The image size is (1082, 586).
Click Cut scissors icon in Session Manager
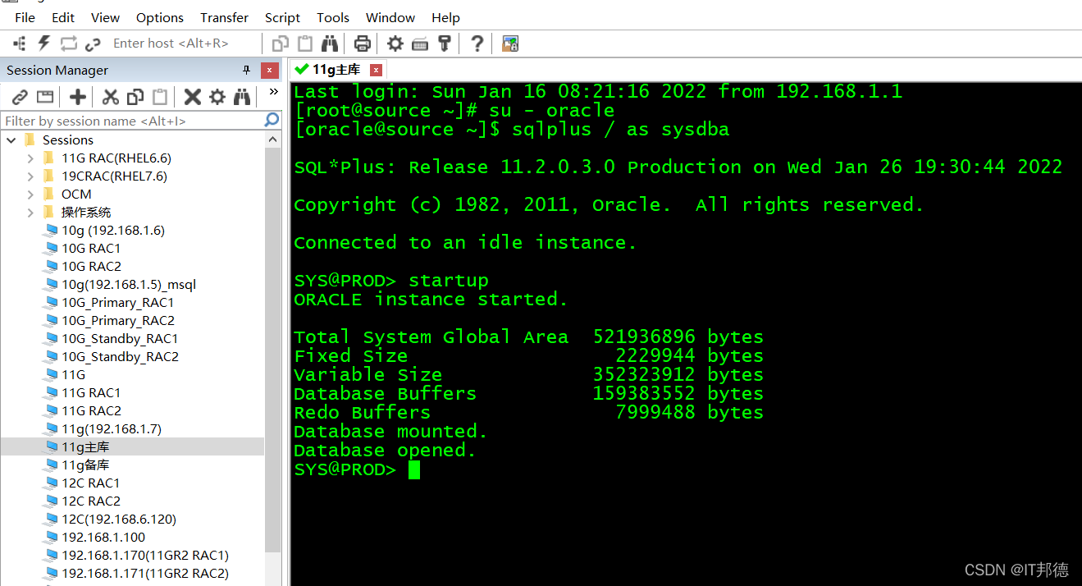tap(111, 98)
